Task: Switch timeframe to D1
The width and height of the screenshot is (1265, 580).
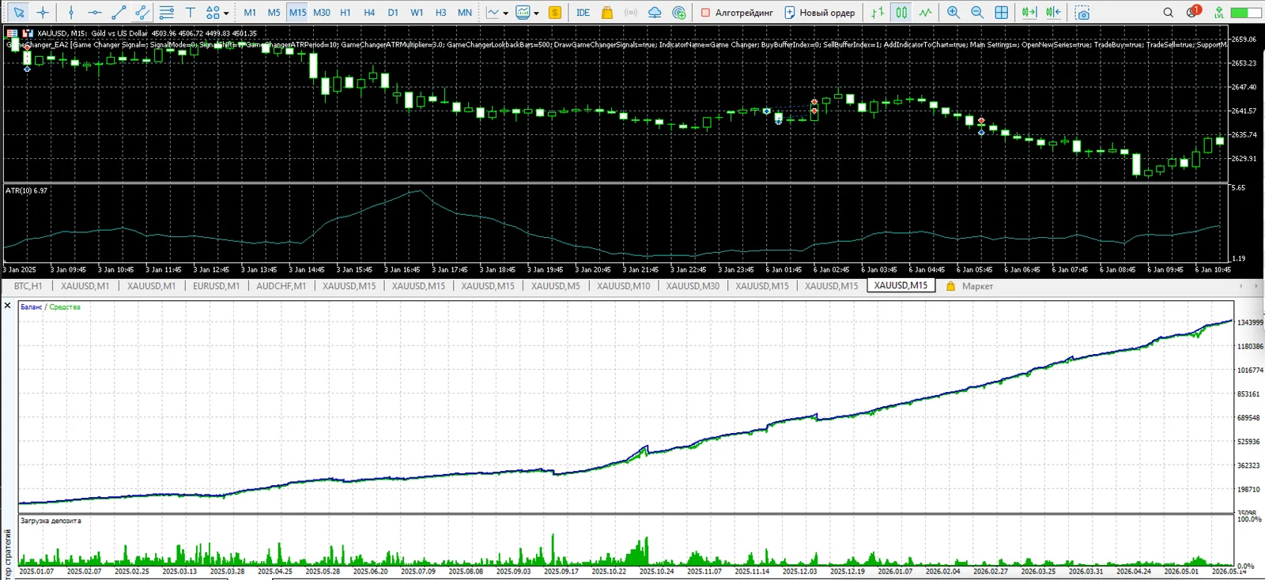Action: coord(393,13)
